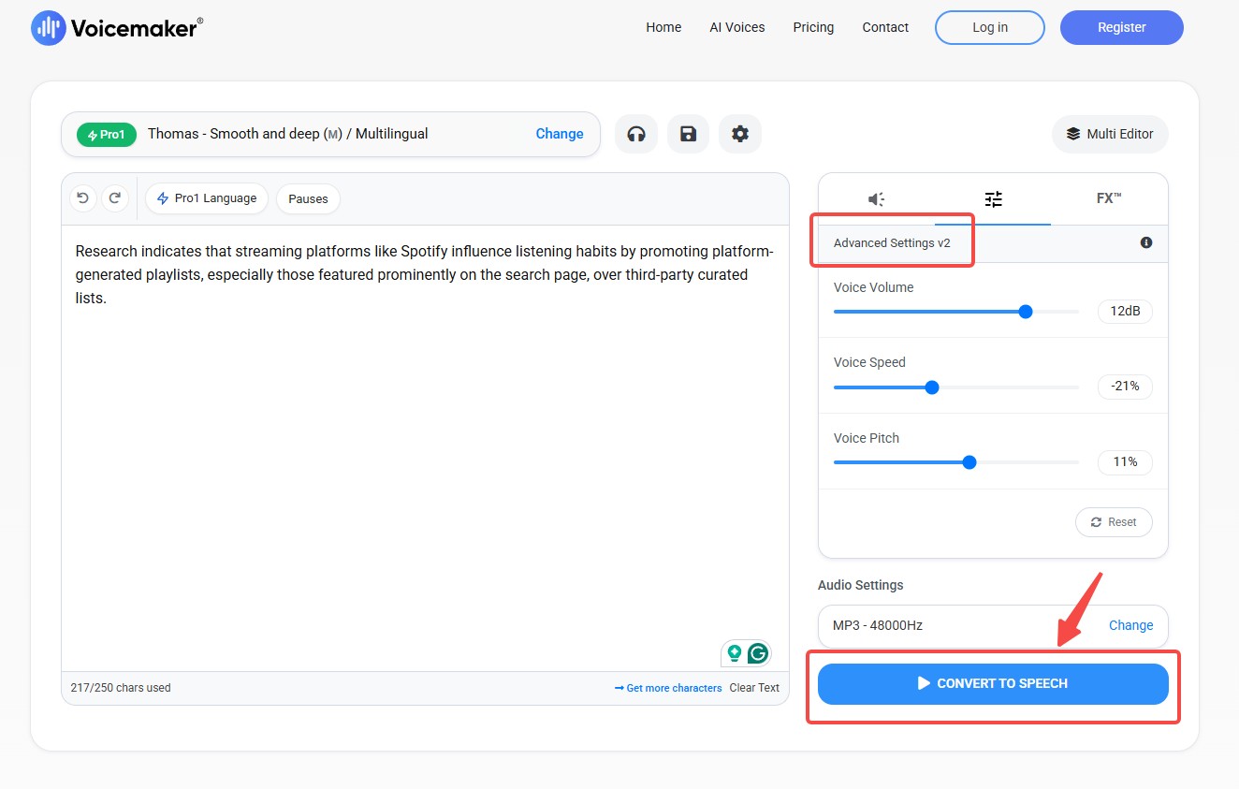Change the MP3 - 48000Hz audio format

click(1130, 625)
